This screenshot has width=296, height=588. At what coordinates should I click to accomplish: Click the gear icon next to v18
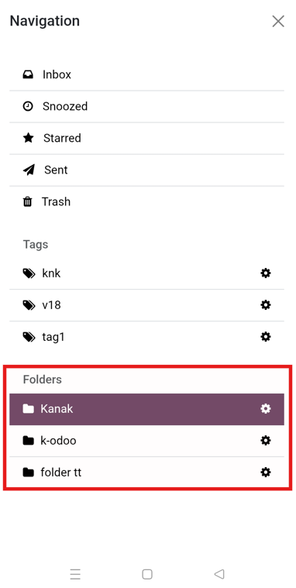coord(266,305)
